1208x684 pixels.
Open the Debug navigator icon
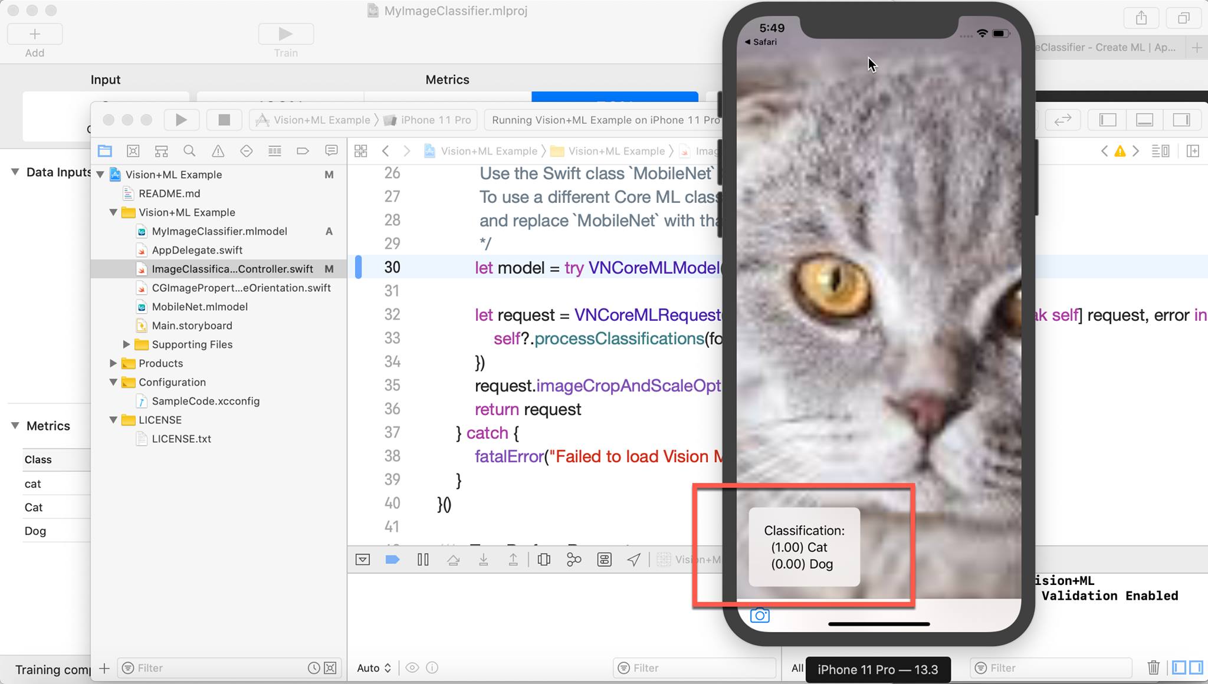[274, 151]
